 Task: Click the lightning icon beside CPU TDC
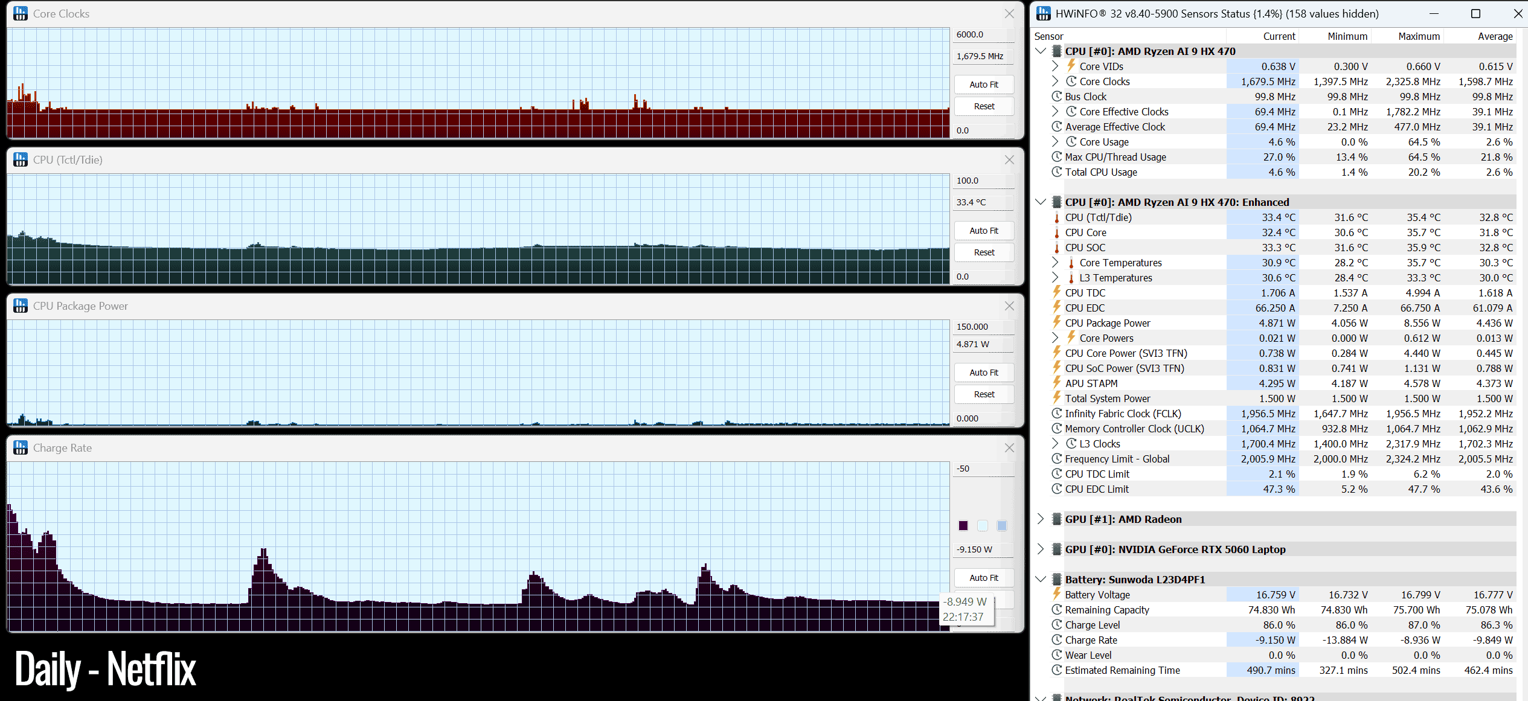(x=1057, y=292)
